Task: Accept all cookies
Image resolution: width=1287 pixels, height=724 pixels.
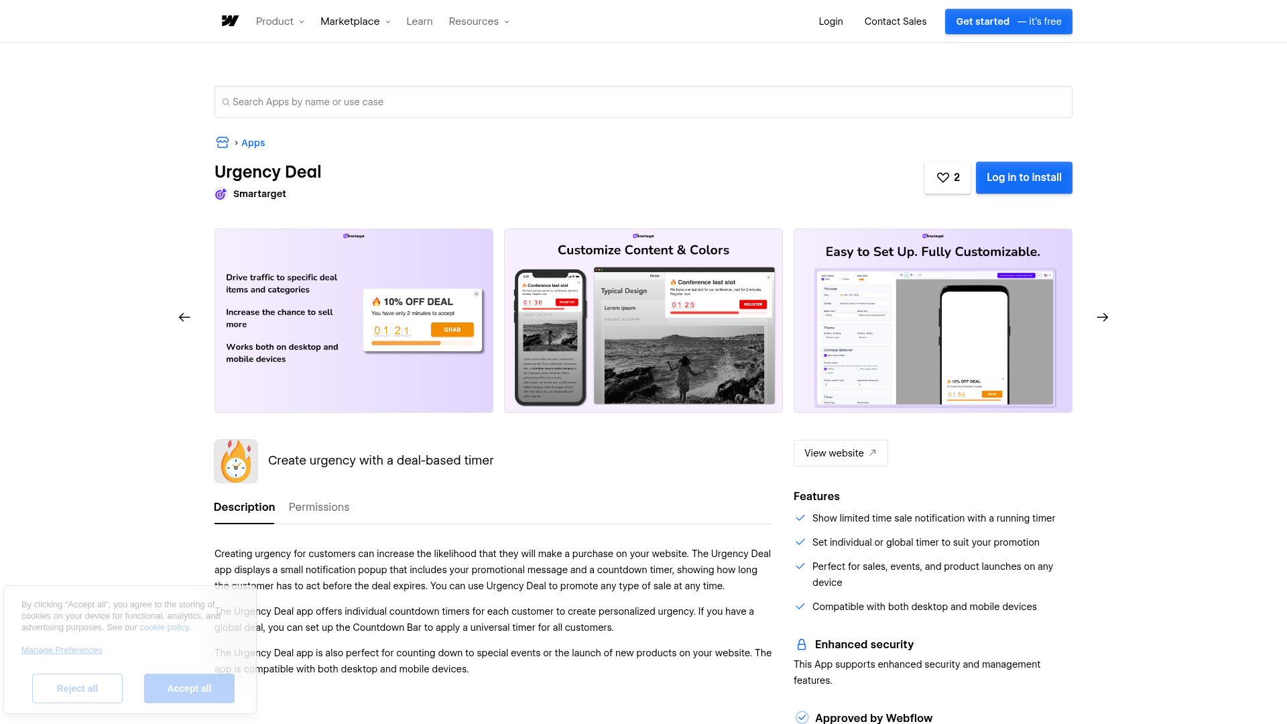Action: point(189,688)
